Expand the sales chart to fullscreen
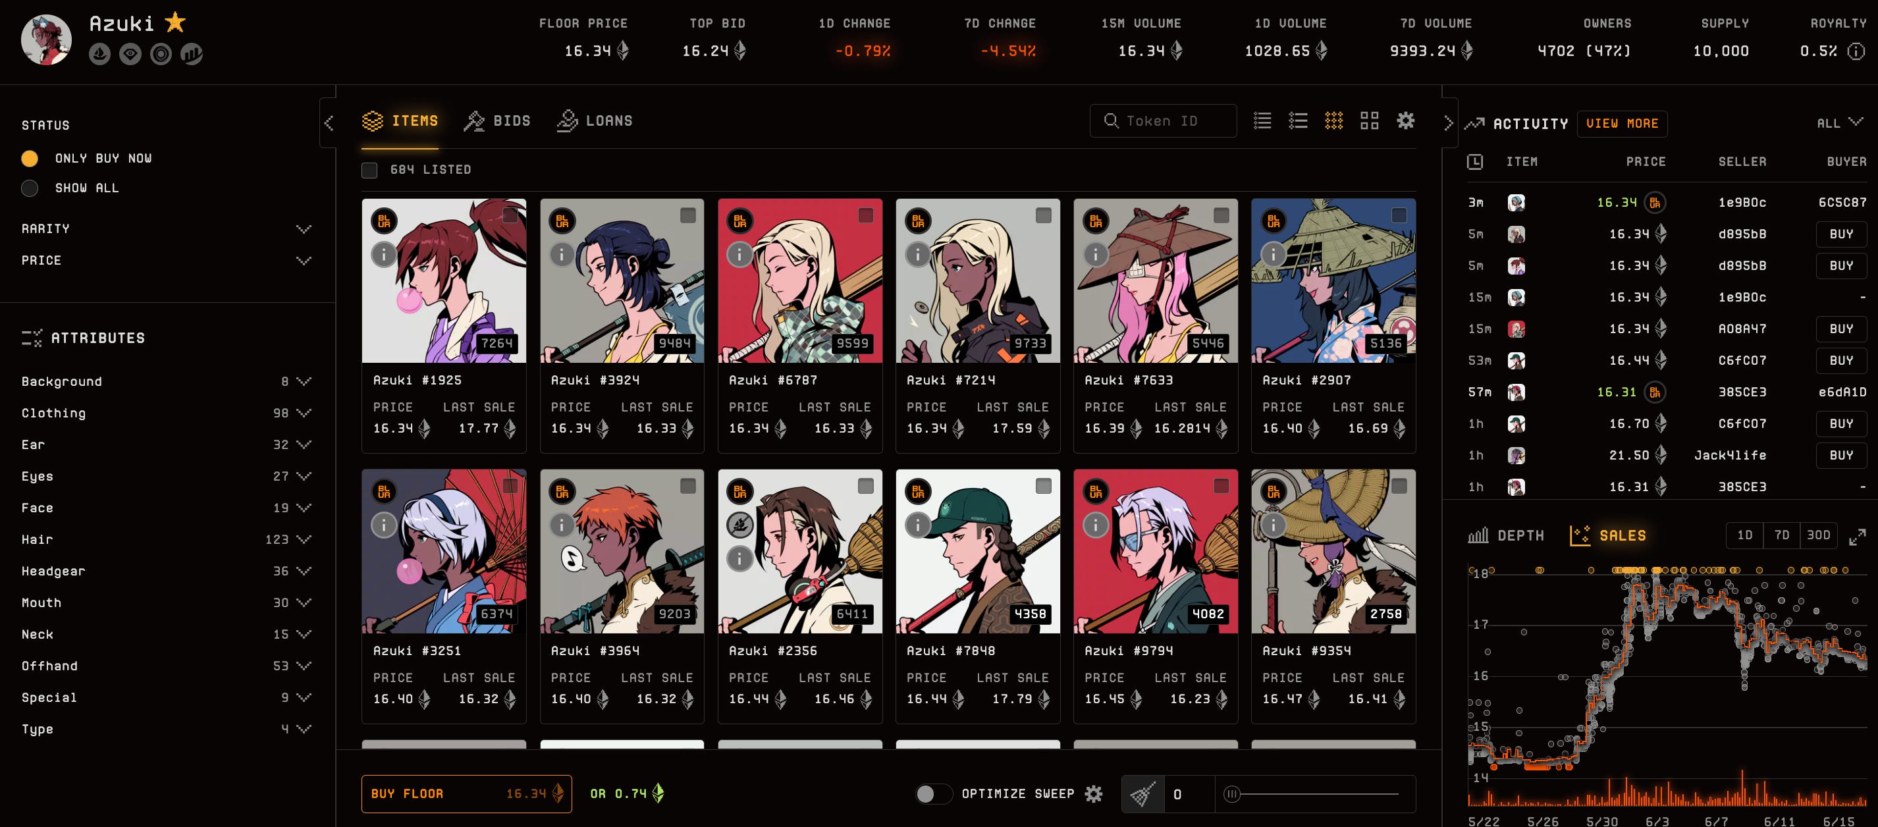1878x827 pixels. [1857, 537]
